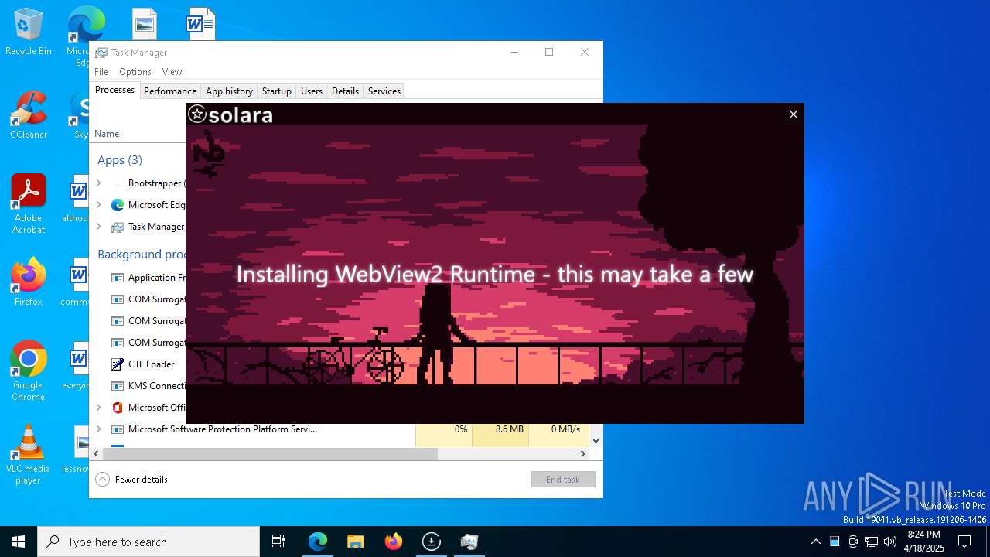The height and width of the screenshot is (557, 990).
Task: Click the Apps (3) group heading
Action: pos(120,160)
